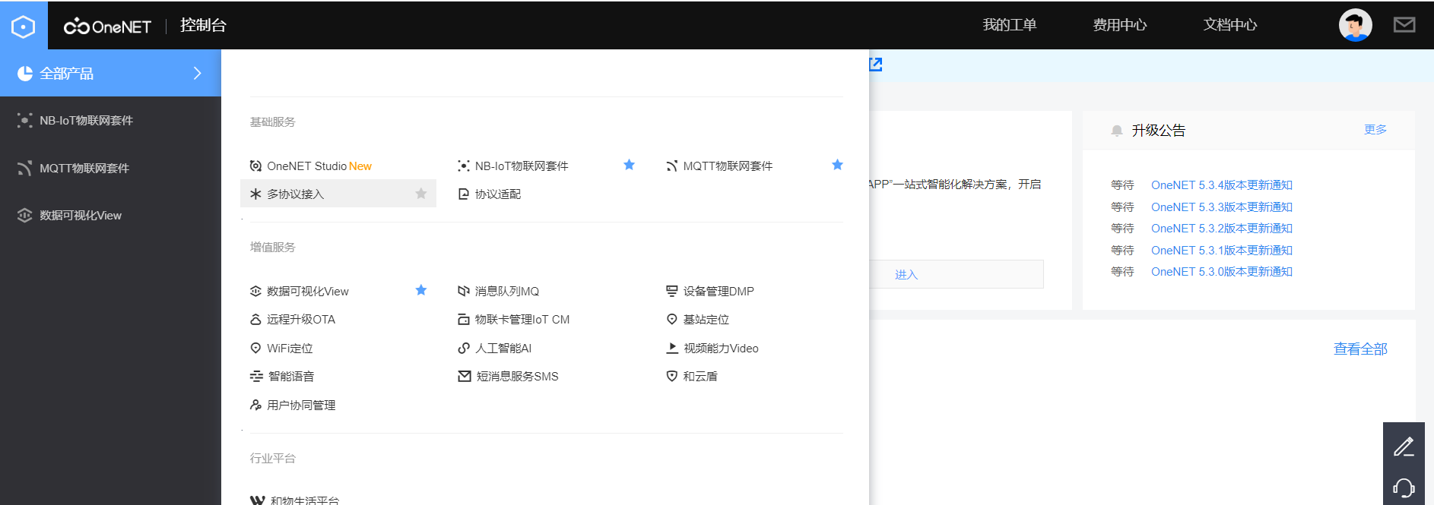Click the MQTT icon in the left sidebar
This screenshot has height=505, width=1434.
25,168
